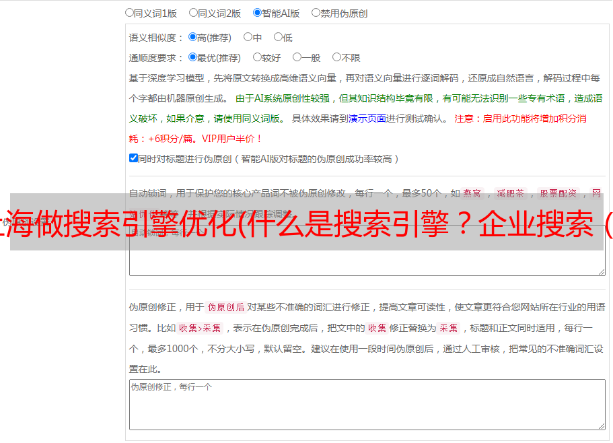Click the 收集>采集 example code tag
The height and width of the screenshot is (443, 613).
200,328
